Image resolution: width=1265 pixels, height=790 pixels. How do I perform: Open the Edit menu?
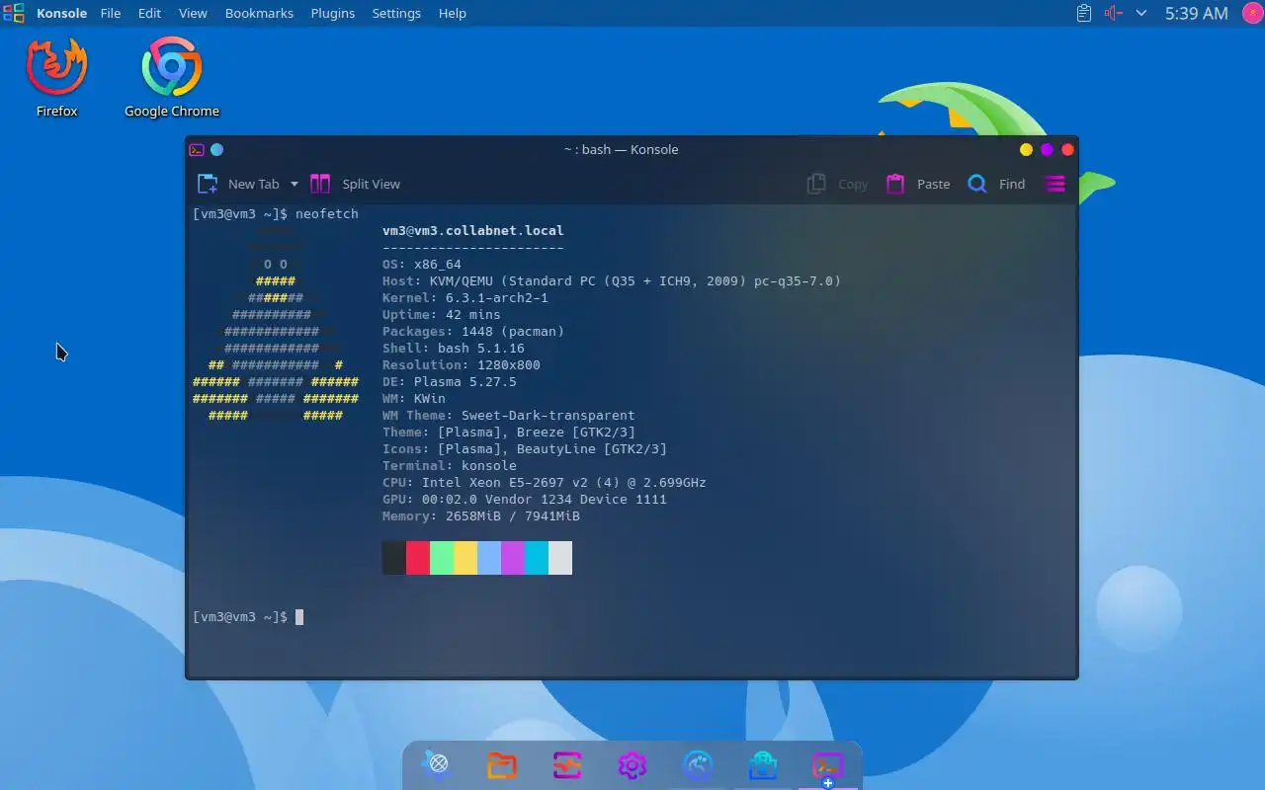[x=149, y=13]
